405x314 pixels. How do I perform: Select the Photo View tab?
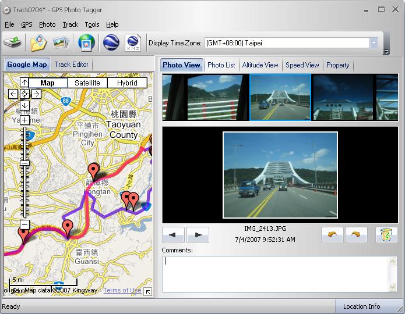181,65
